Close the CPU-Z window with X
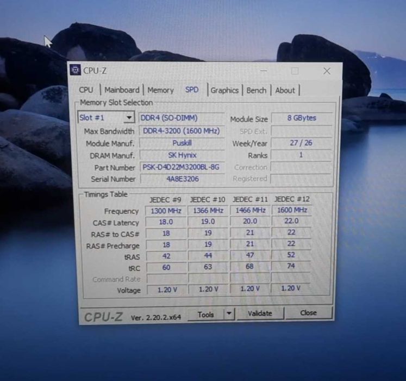 327,71
